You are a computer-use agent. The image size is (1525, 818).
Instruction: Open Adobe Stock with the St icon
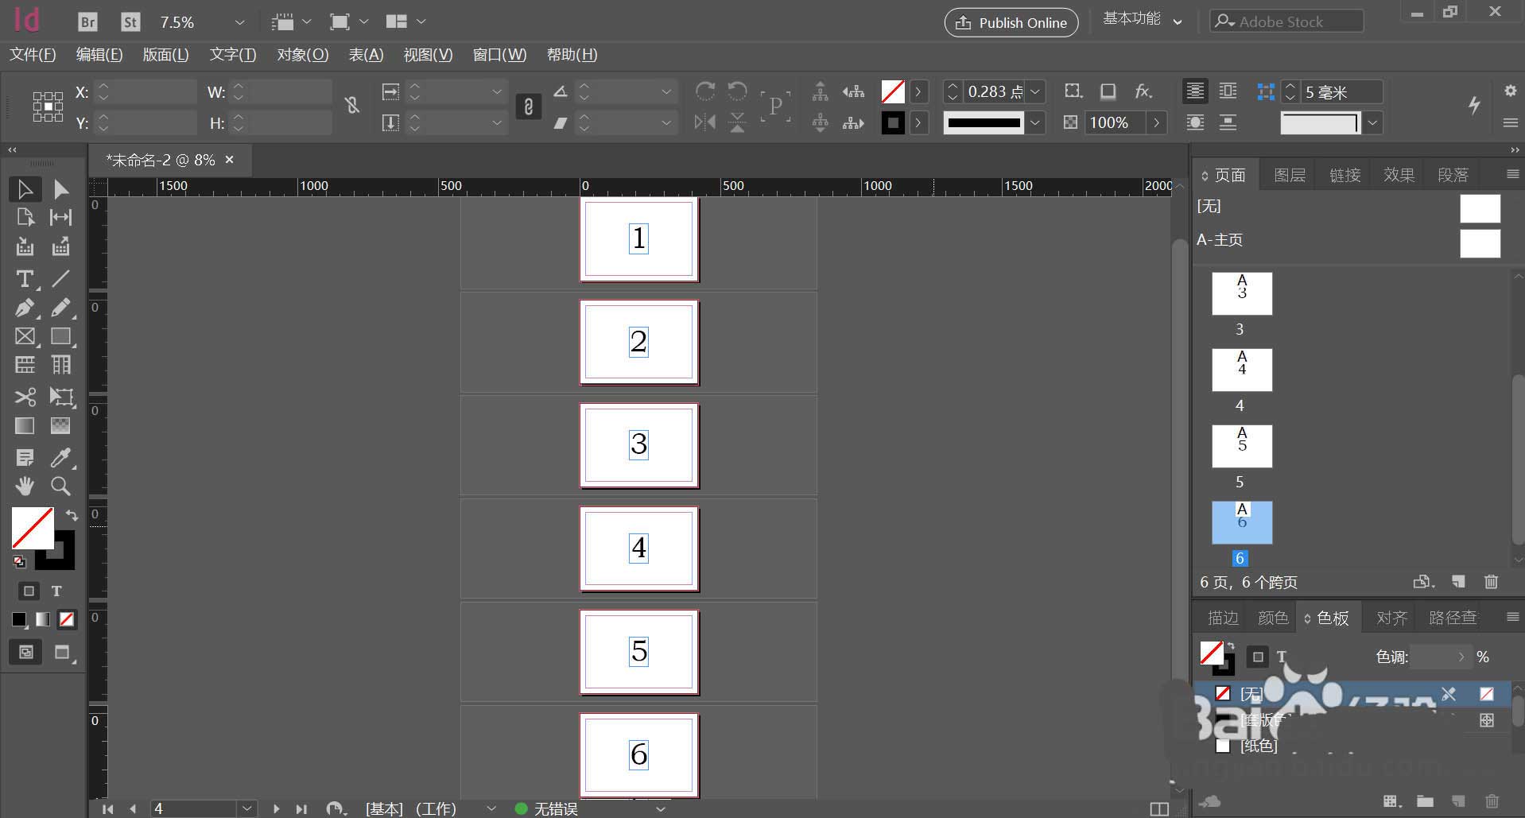click(130, 22)
